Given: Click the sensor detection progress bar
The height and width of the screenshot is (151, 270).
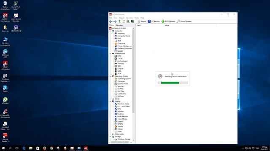Looking at the screenshot, I should (x=173, y=83).
